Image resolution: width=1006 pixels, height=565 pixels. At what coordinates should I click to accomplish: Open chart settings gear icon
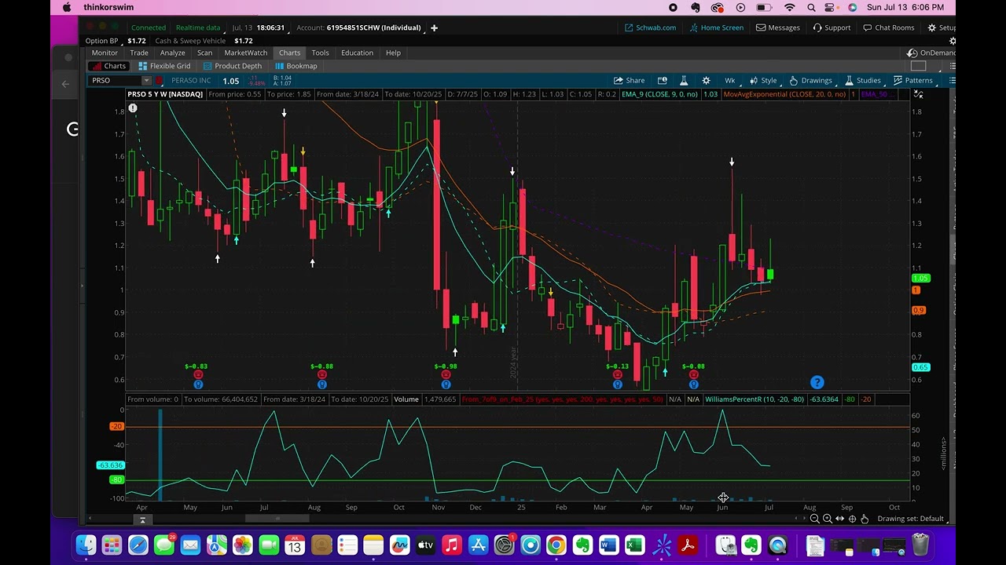click(x=706, y=80)
